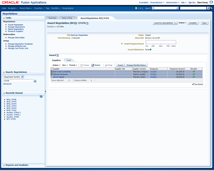The height and width of the screenshot is (171, 214).
Task: Collapse the Search: Negotiations panel
Action: pyautogui.click(x=4, y=72)
